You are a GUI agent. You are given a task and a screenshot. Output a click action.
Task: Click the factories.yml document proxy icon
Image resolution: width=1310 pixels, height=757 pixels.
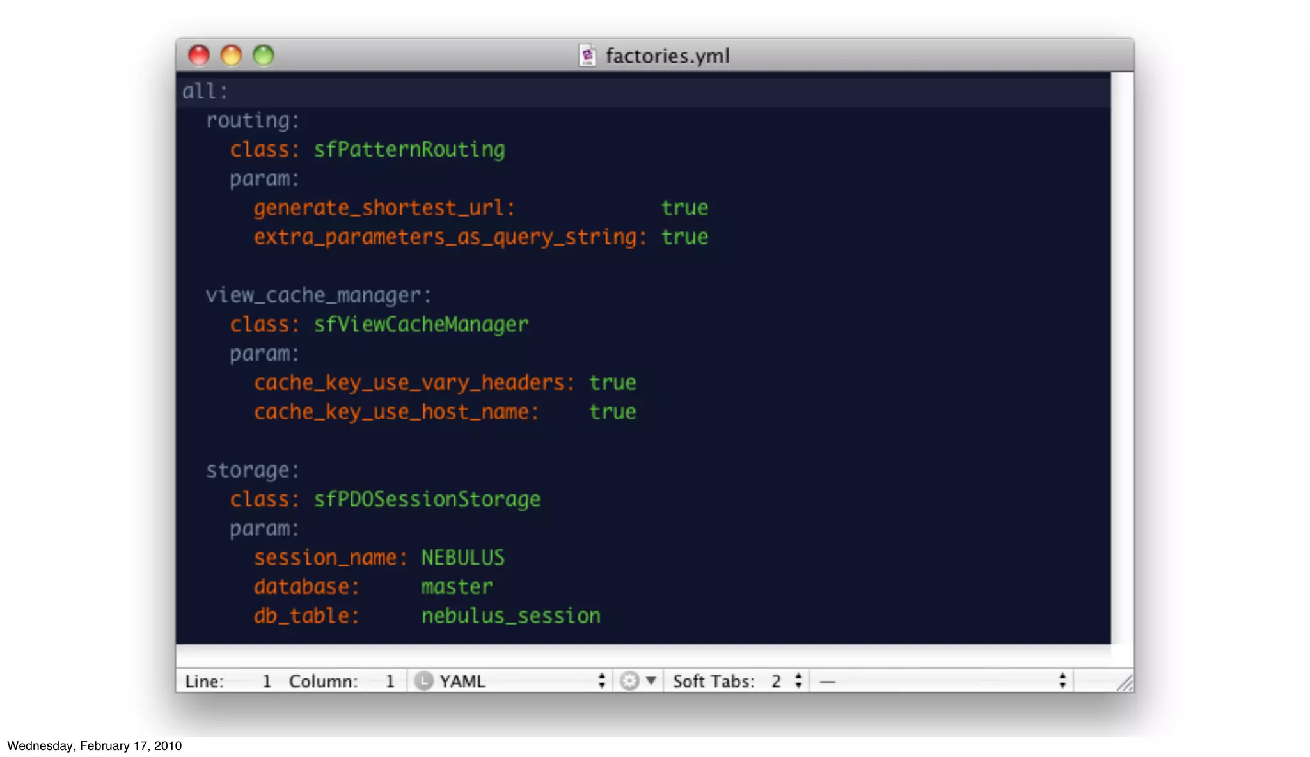tap(587, 56)
